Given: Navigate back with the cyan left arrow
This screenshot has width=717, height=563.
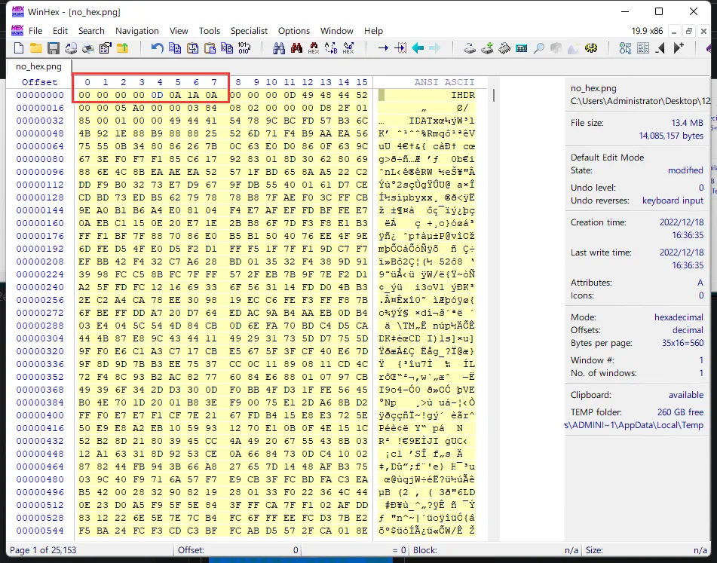Looking at the screenshot, I should 417,48.
